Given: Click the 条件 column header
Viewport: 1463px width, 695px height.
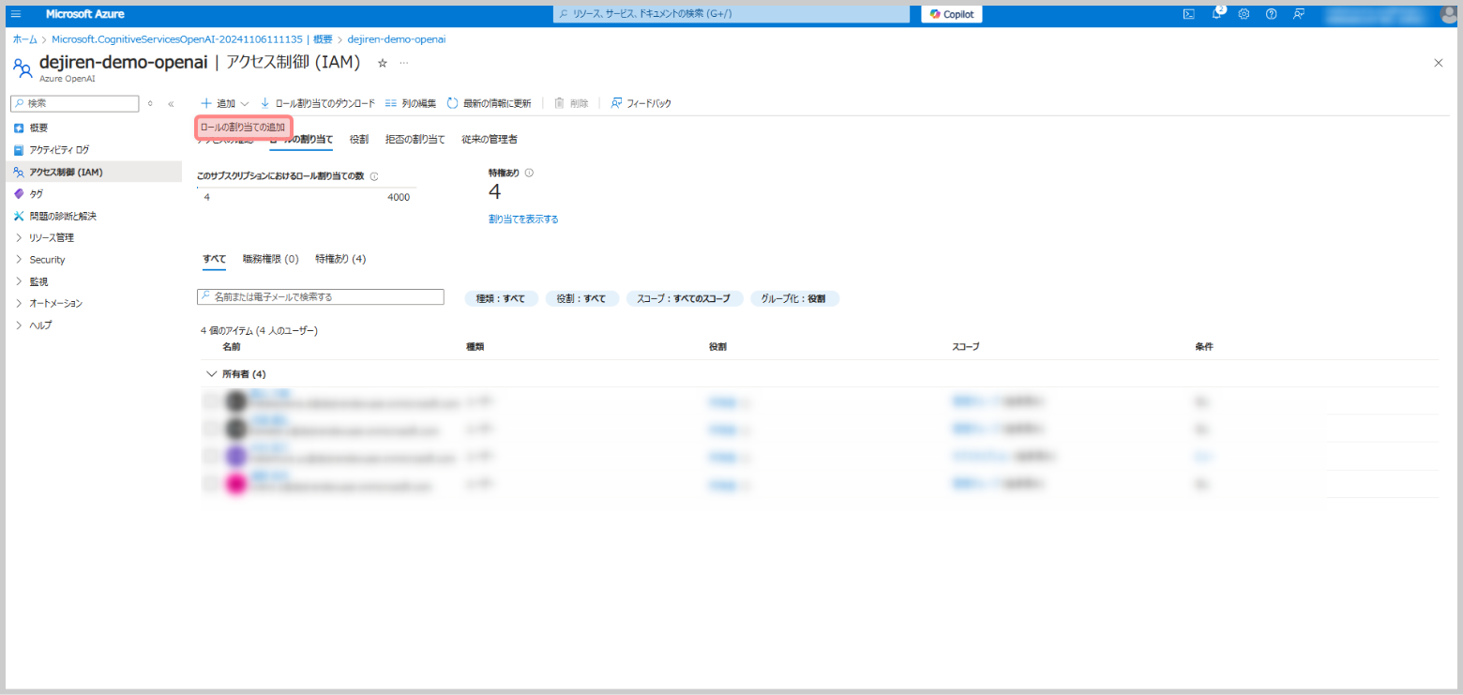Looking at the screenshot, I should pyautogui.click(x=1204, y=347).
